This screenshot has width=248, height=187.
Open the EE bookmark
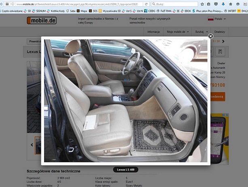[176, 11]
